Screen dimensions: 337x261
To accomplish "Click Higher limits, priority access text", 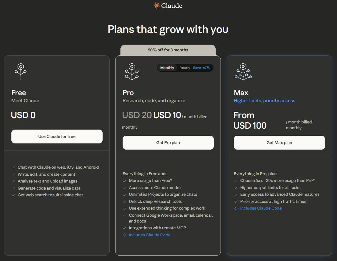I will click(264, 101).
